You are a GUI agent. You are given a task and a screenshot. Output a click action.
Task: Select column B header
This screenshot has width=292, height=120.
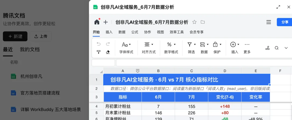(x=158, y=71)
